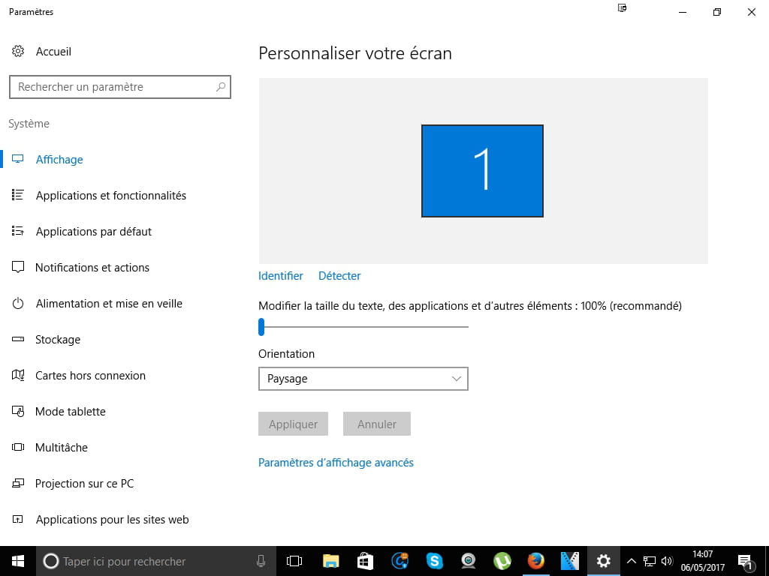The width and height of the screenshot is (769, 576).
Task: Go to Notifications et actions
Action: pos(92,268)
